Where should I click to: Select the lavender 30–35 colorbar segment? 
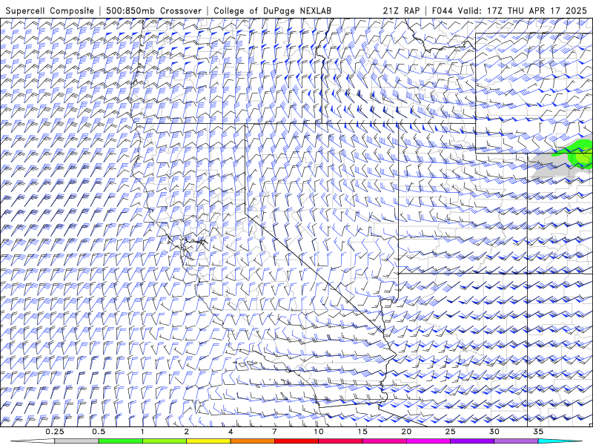click(516, 441)
